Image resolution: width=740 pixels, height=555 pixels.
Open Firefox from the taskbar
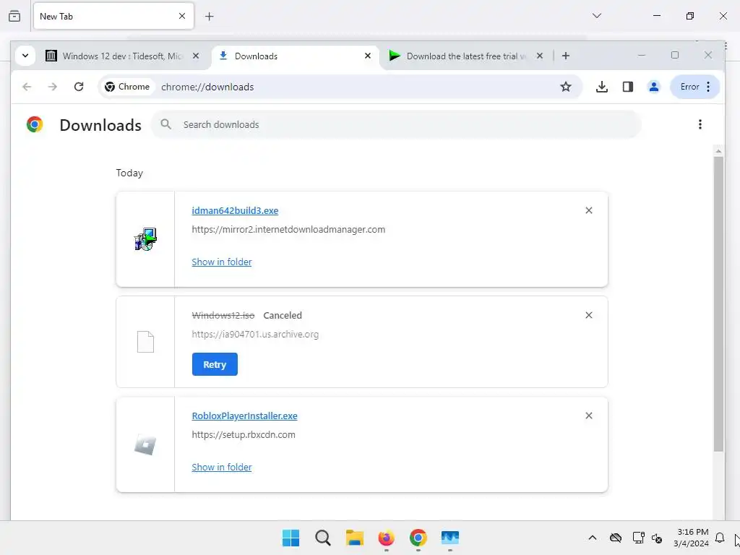click(386, 538)
